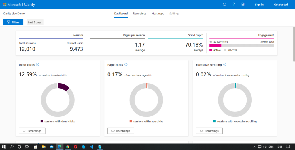
Task: Click the 70.18% scroll depth value
Action: point(194,45)
